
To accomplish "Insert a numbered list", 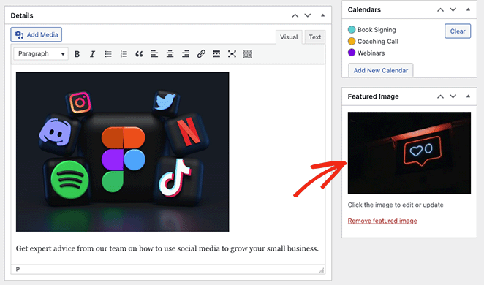I will (124, 54).
